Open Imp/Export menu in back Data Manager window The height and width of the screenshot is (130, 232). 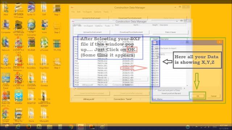(87, 12)
